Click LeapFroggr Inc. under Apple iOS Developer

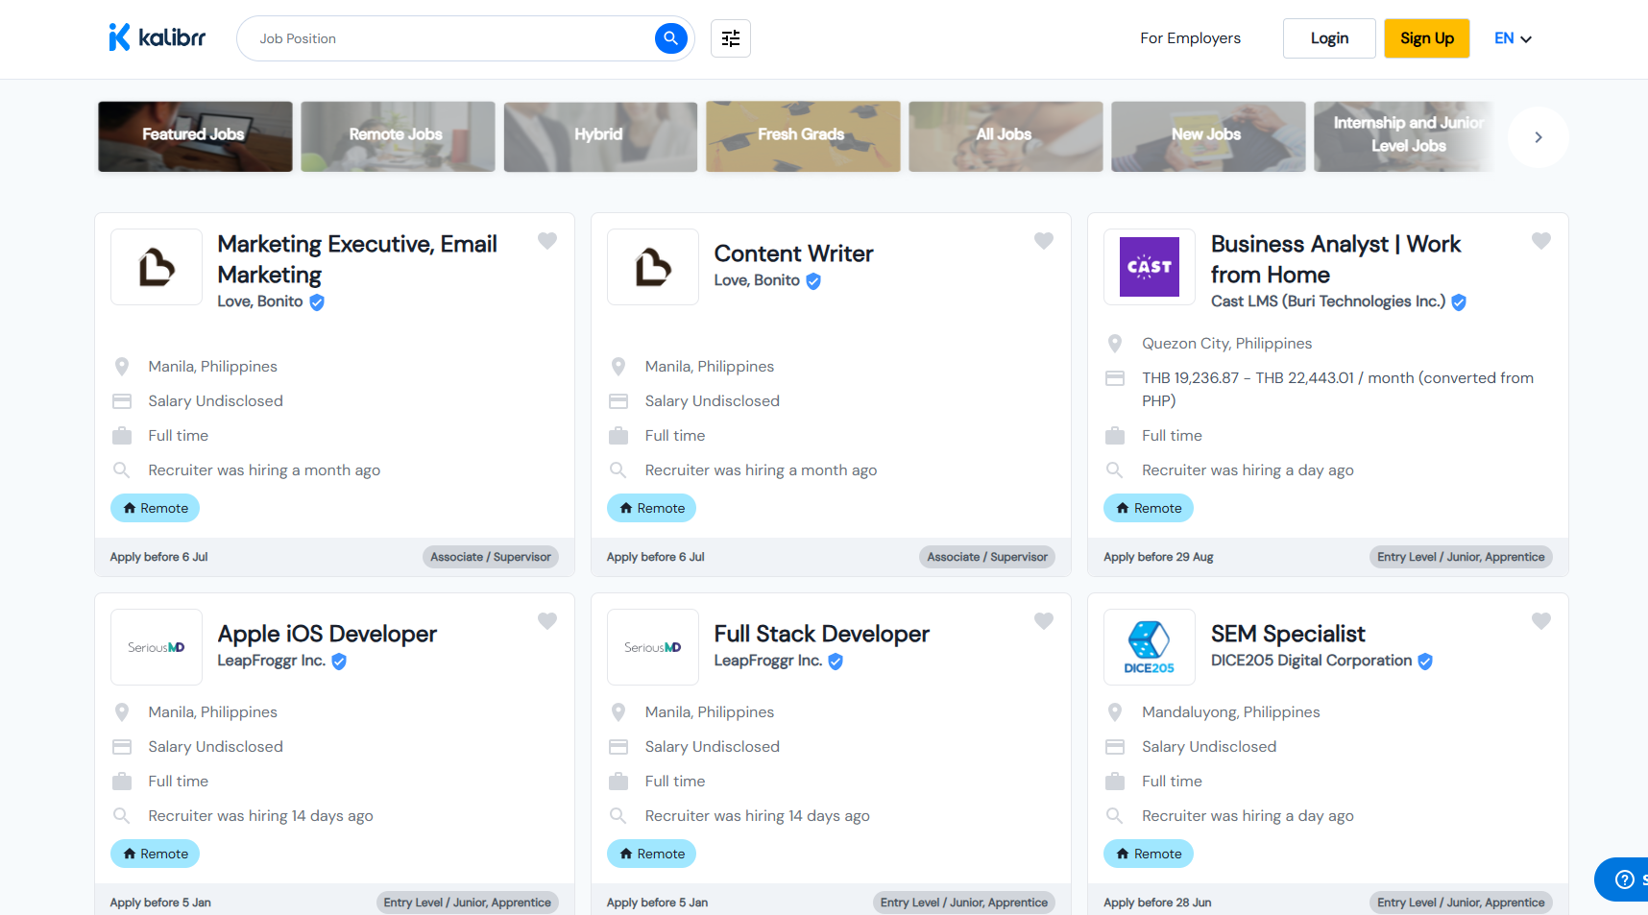click(271, 661)
